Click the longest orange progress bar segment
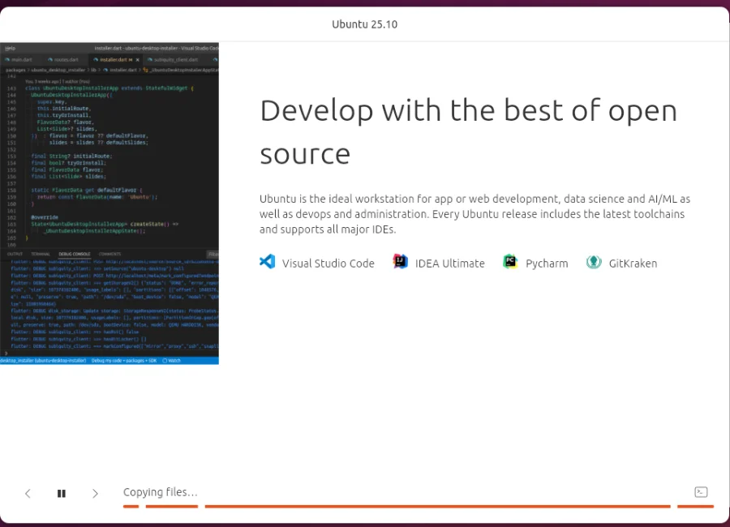The width and height of the screenshot is (730, 527). tap(437, 506)
